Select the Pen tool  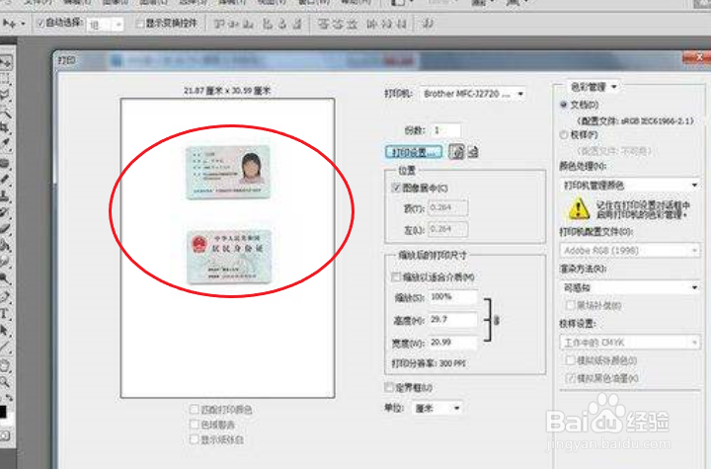[6, 296]
